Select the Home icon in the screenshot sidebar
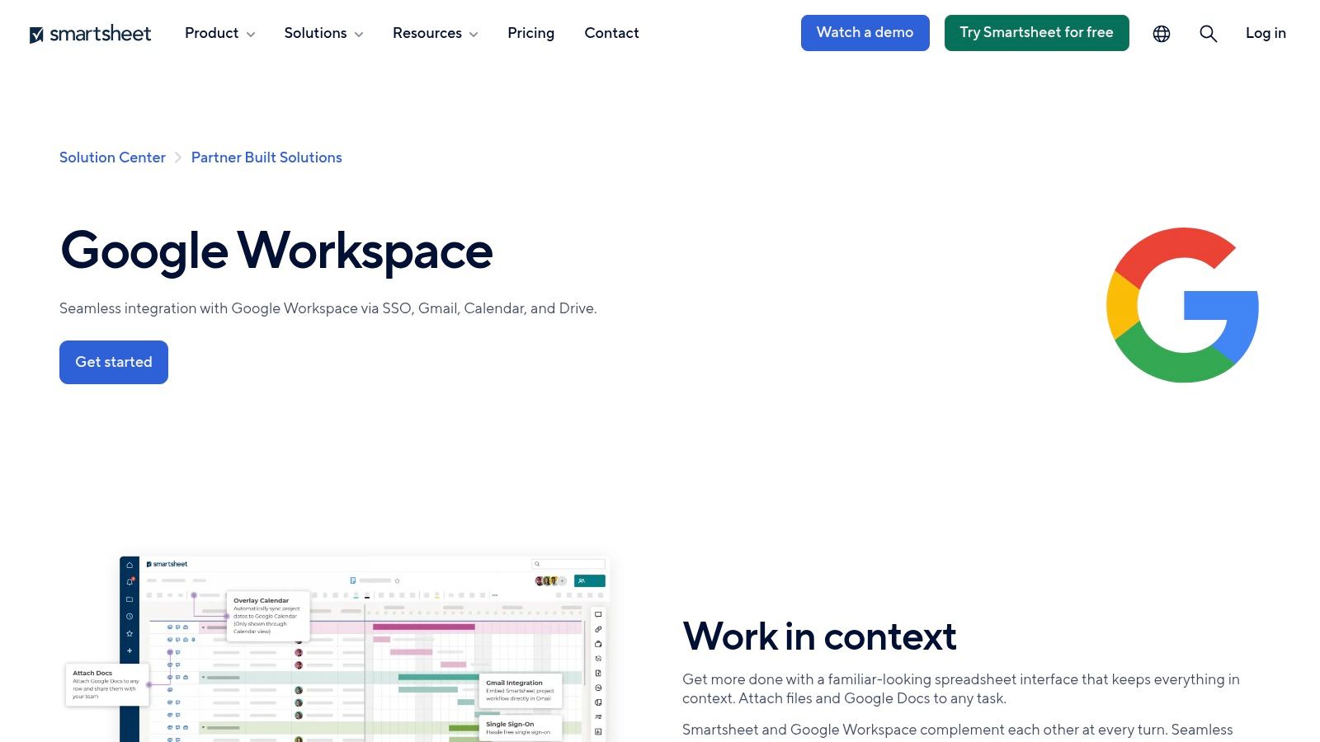Viewport: 1320px width, 742px height. pos(130,565)
